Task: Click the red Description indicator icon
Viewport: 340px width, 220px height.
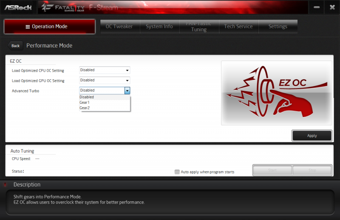Action: 5,184
